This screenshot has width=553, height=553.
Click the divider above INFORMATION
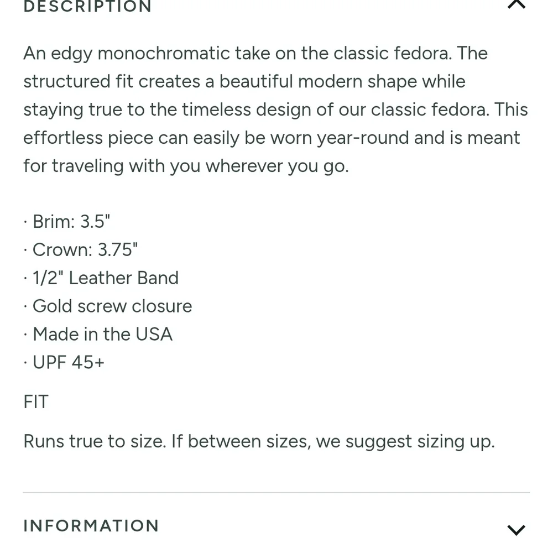click(276, 492)
